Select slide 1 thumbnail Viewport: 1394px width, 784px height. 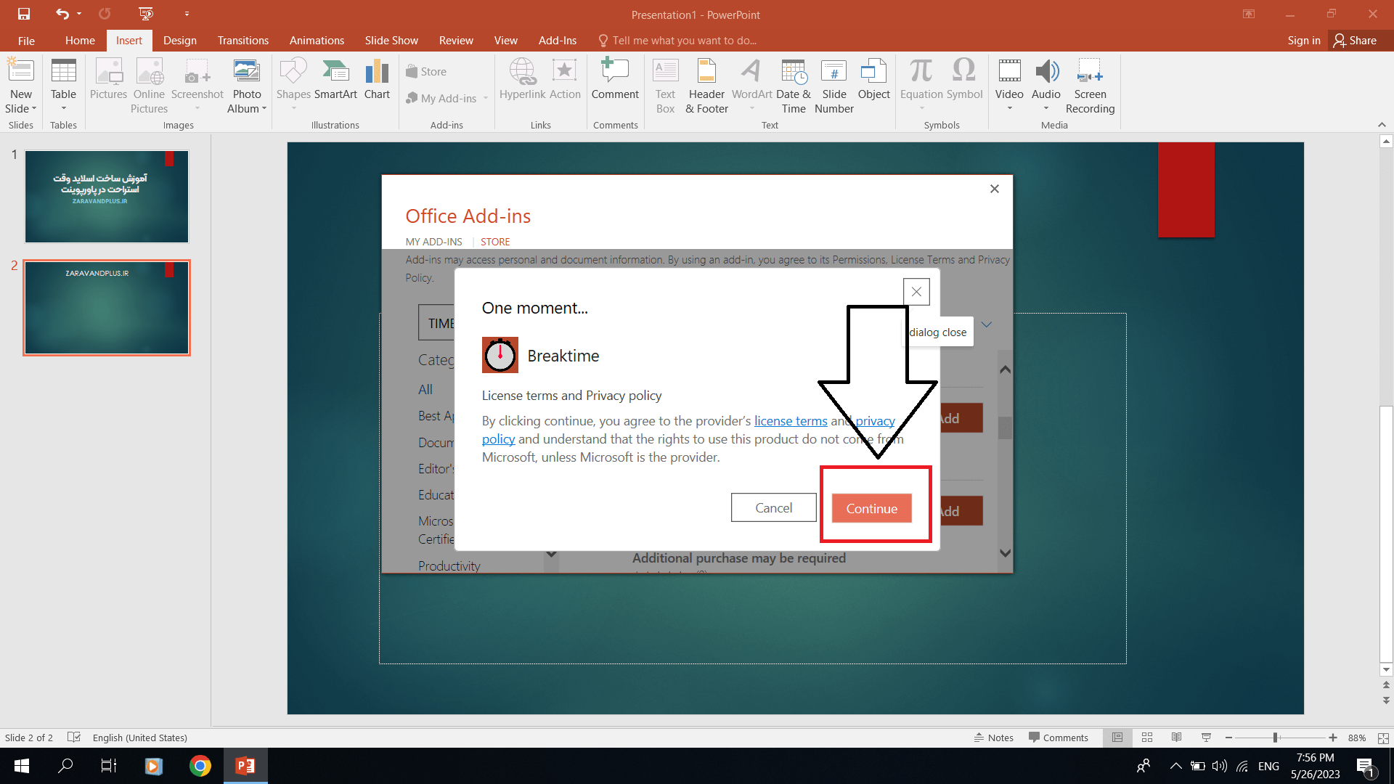pos(107,196)
